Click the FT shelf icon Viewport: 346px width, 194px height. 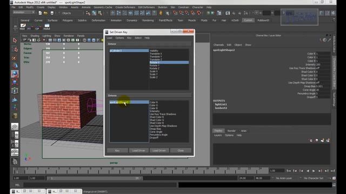(30, 27)
